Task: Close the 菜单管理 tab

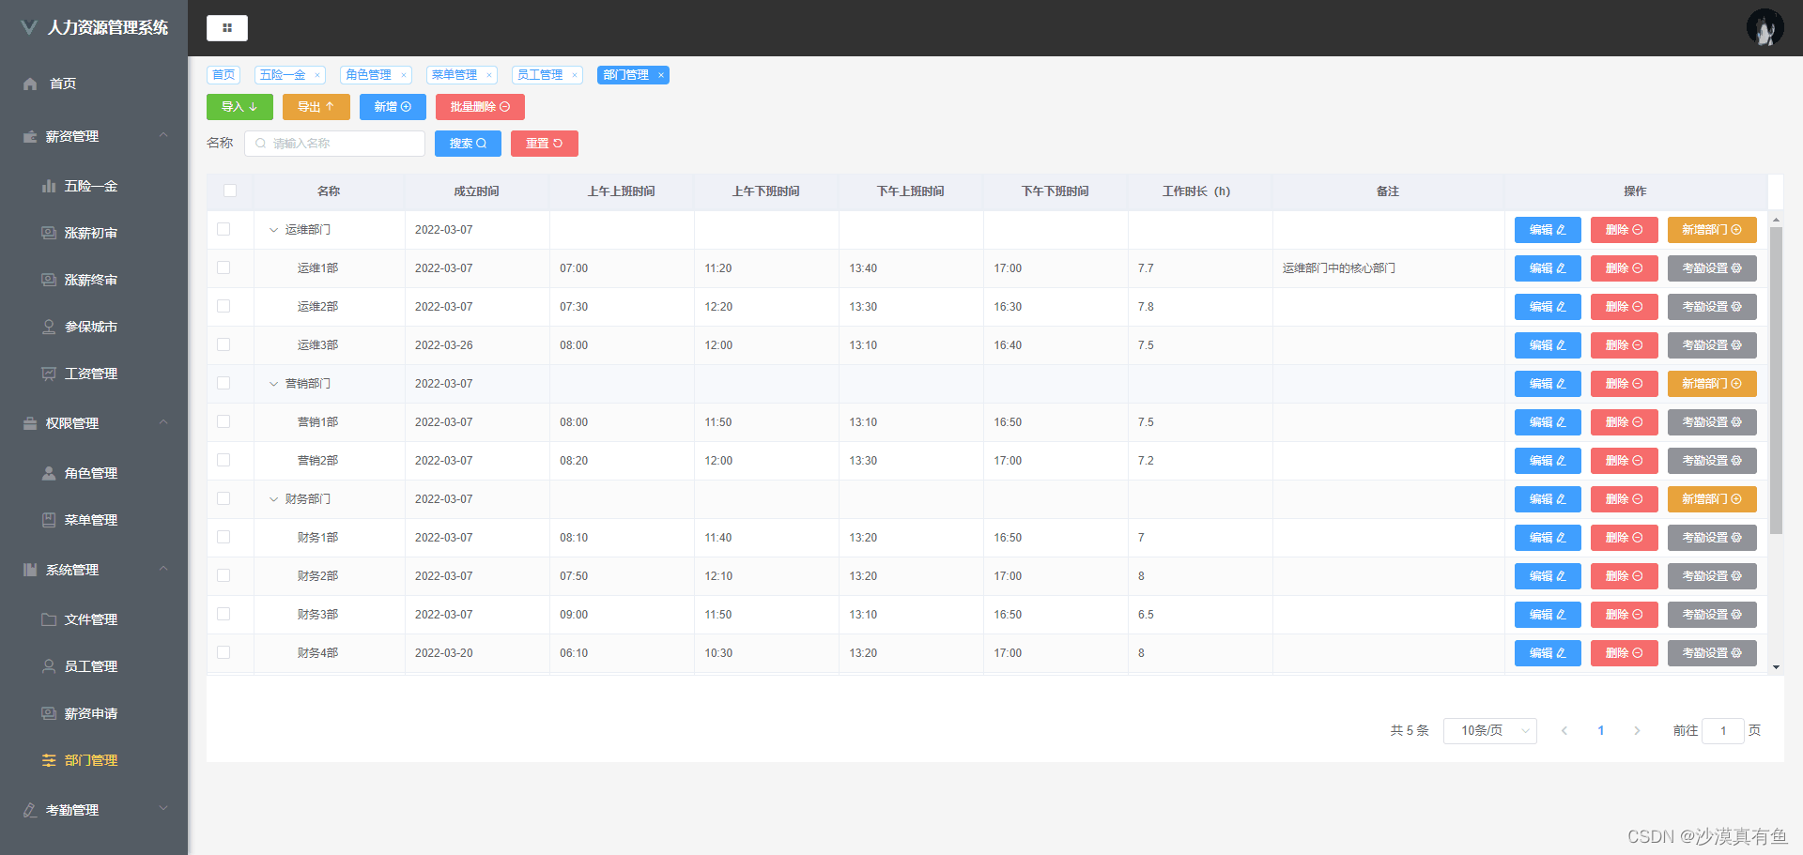Action: (489, 75)
